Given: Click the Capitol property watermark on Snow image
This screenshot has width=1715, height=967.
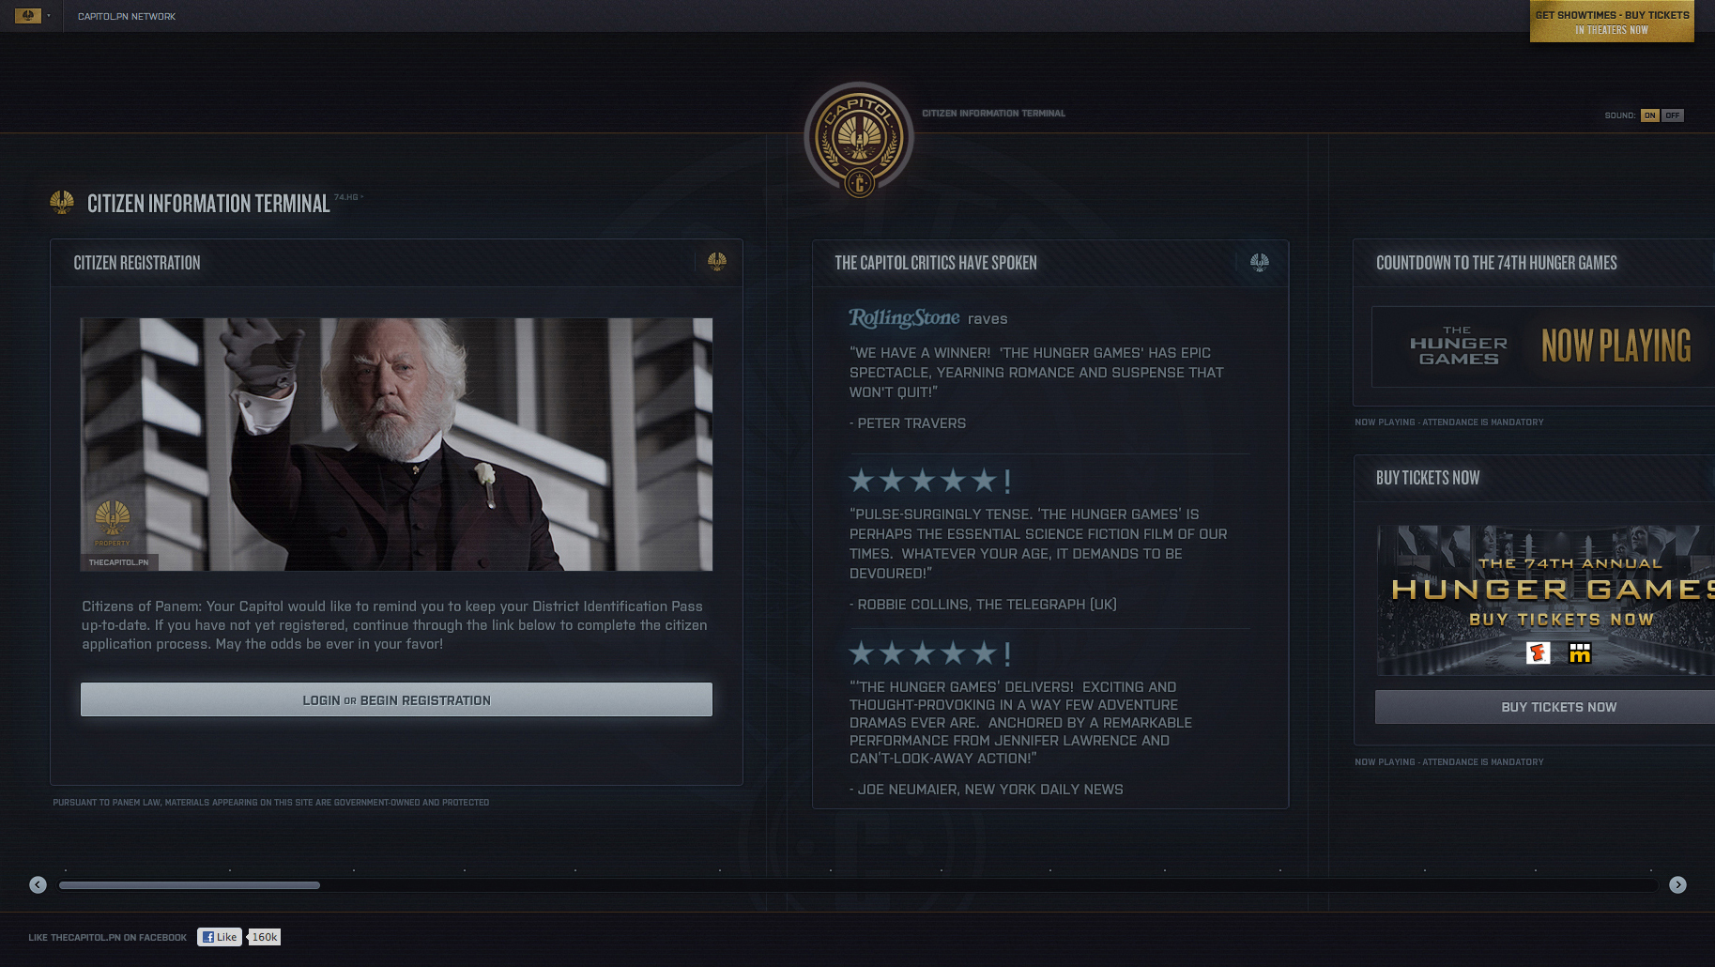Looking at the screenshot, I should coord(112,523).
